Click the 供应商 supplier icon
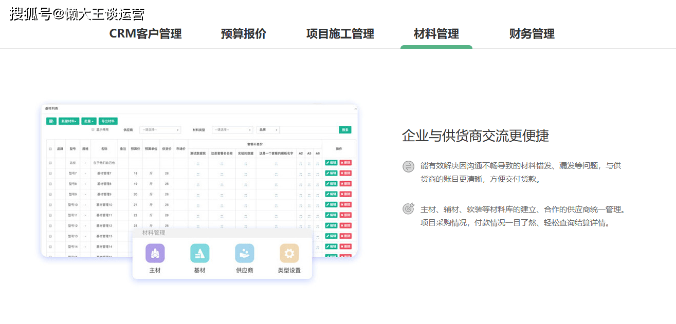 (244, 253)
